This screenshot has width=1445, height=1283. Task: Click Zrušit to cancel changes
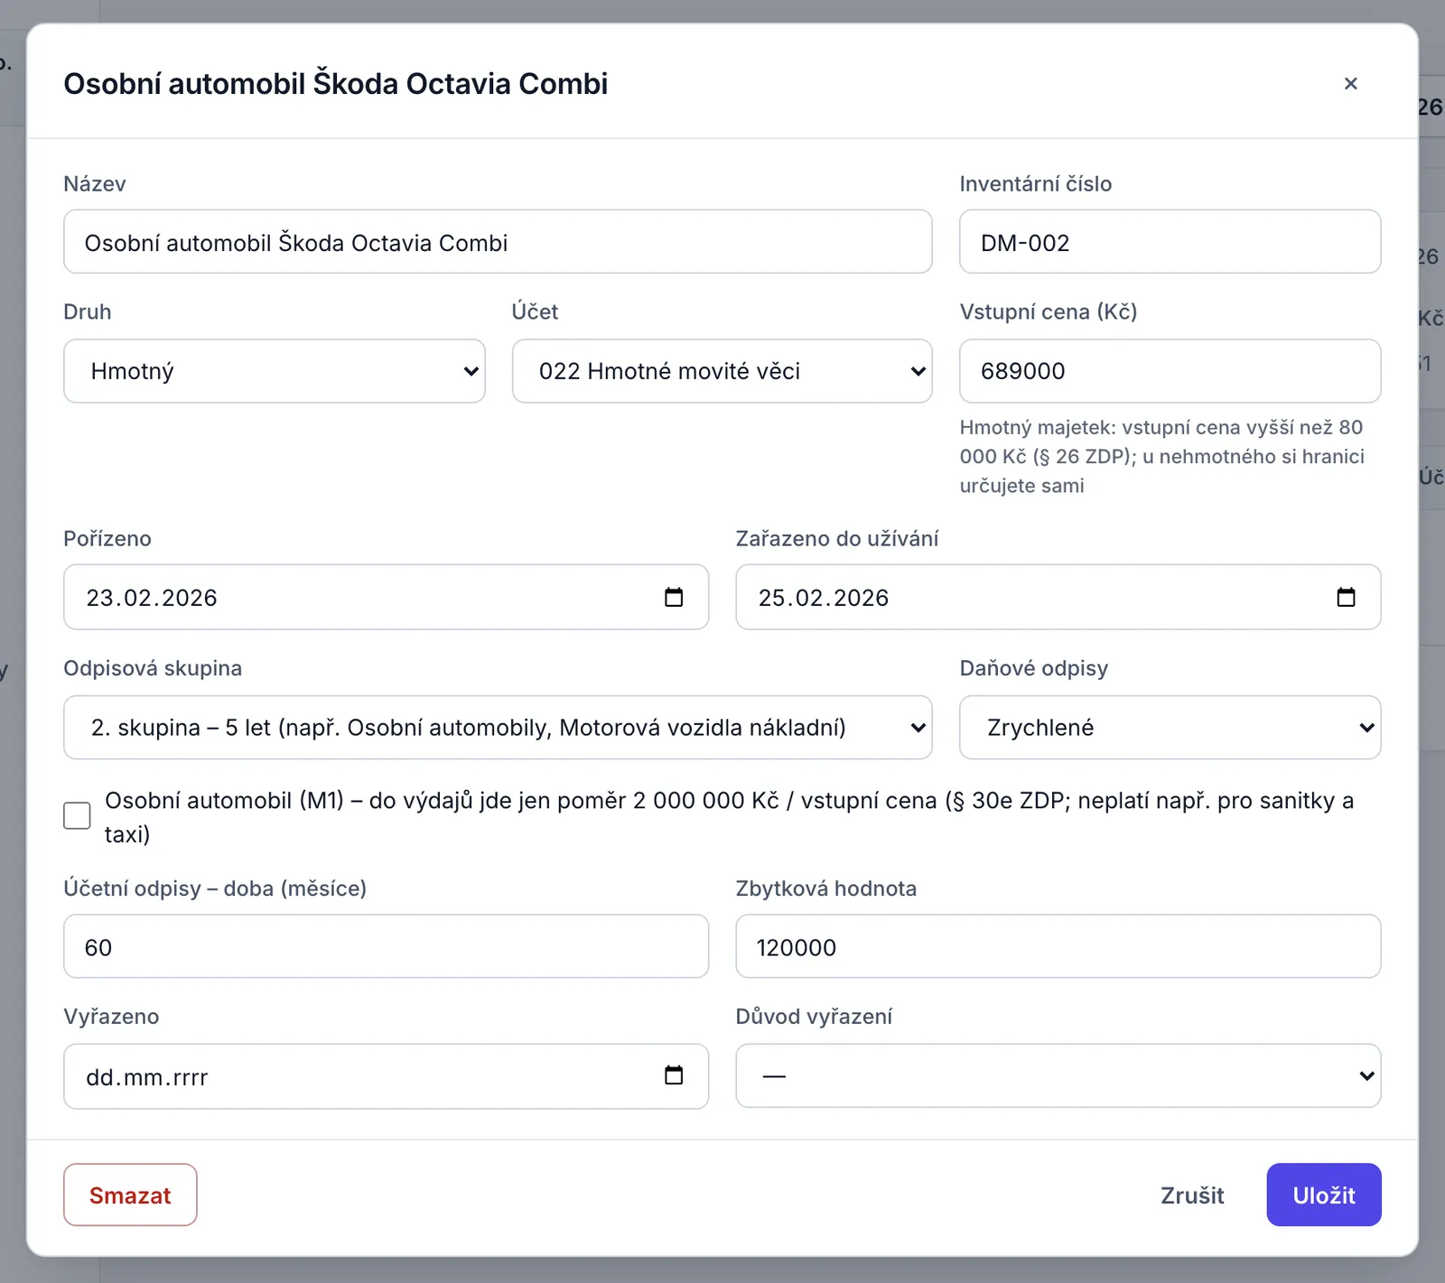[1192, 1195]
